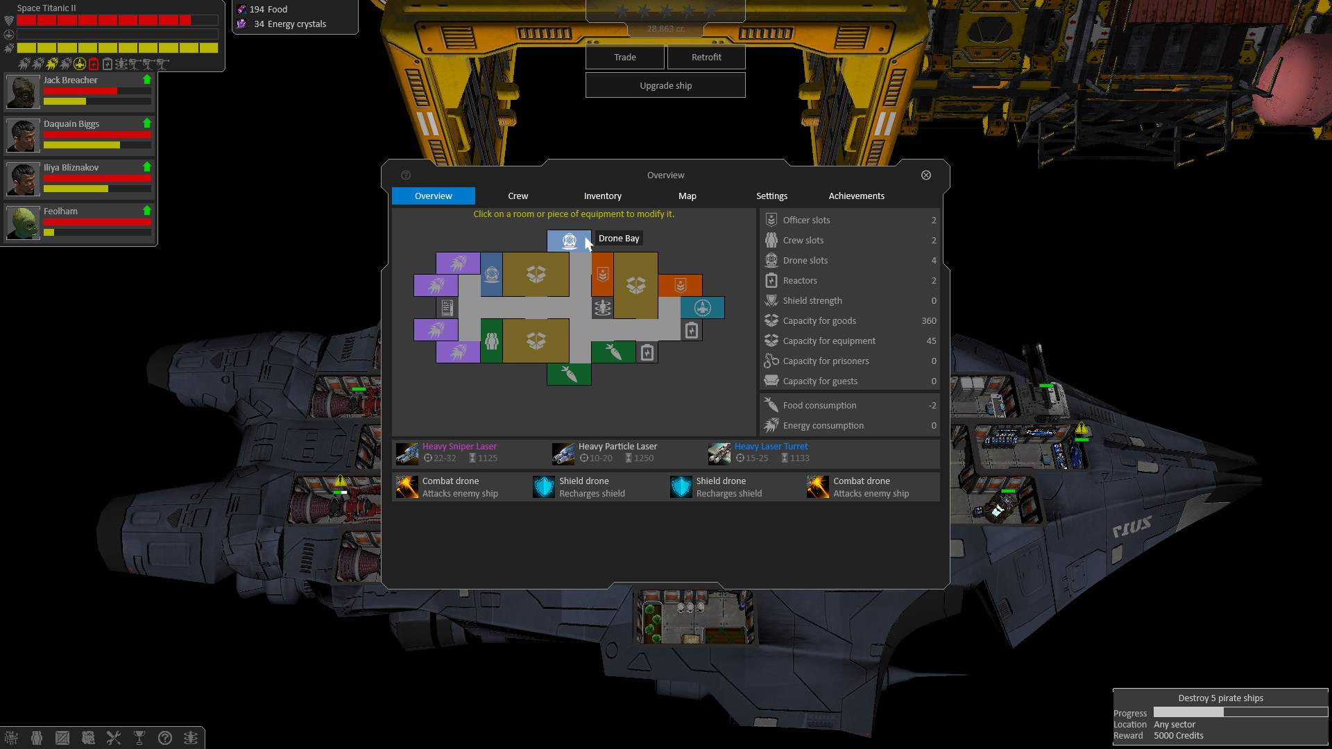
Task: Select the crew icon in bottom toolbar
Action: point(37,738)
